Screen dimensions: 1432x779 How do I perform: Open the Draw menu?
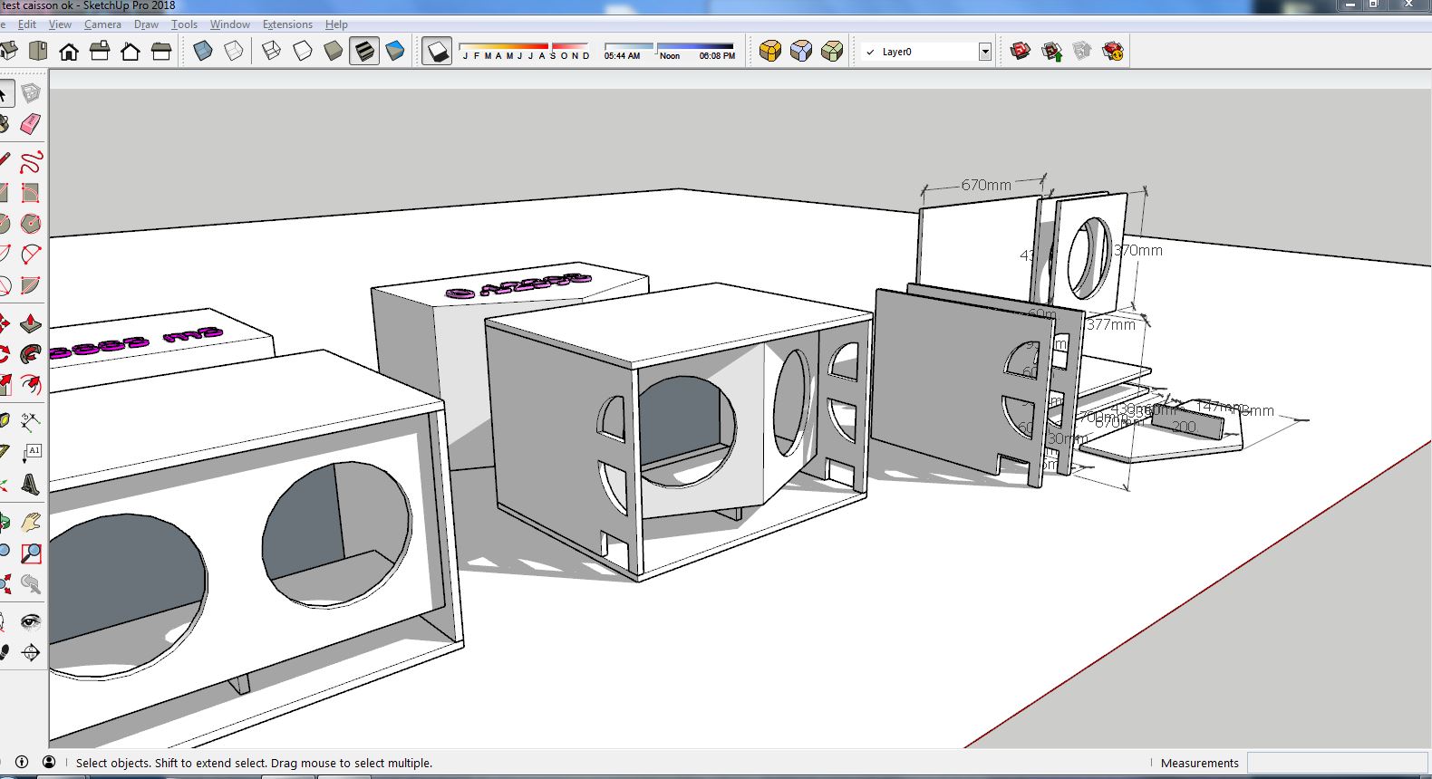(x=146, y=24)
